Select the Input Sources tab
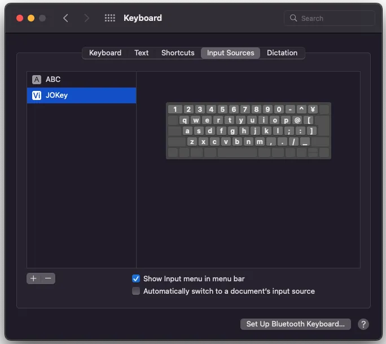 (230, 53)
